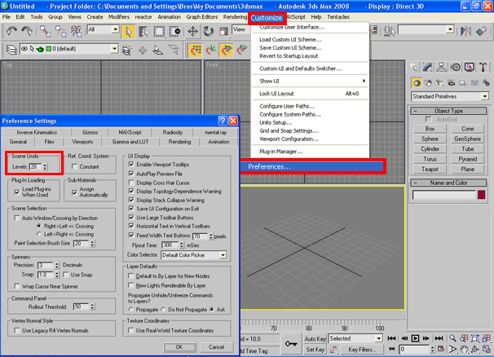Collapse the Name and Color rollout
The height and width of the screenshot is (357, 494).
coord(448,183)
